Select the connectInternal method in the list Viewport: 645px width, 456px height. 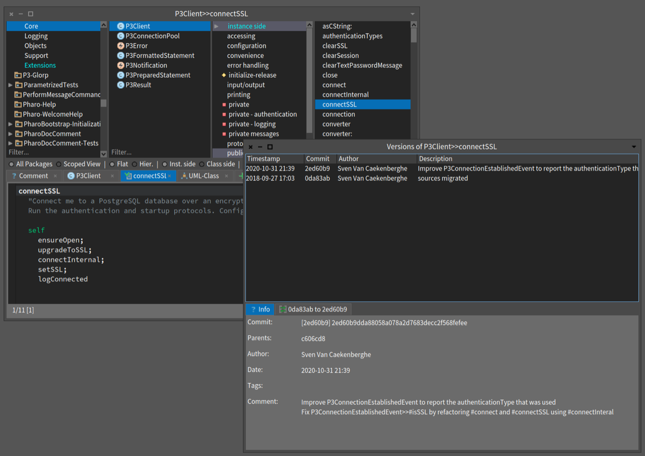(346, 95)
